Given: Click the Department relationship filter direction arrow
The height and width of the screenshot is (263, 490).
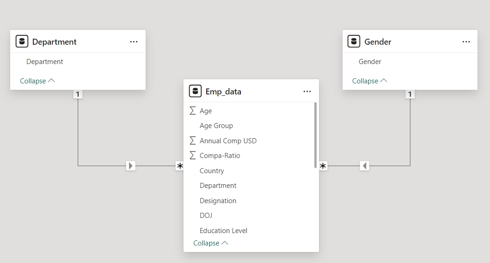Looking at the screenshot, I should [x=131, y=166].
